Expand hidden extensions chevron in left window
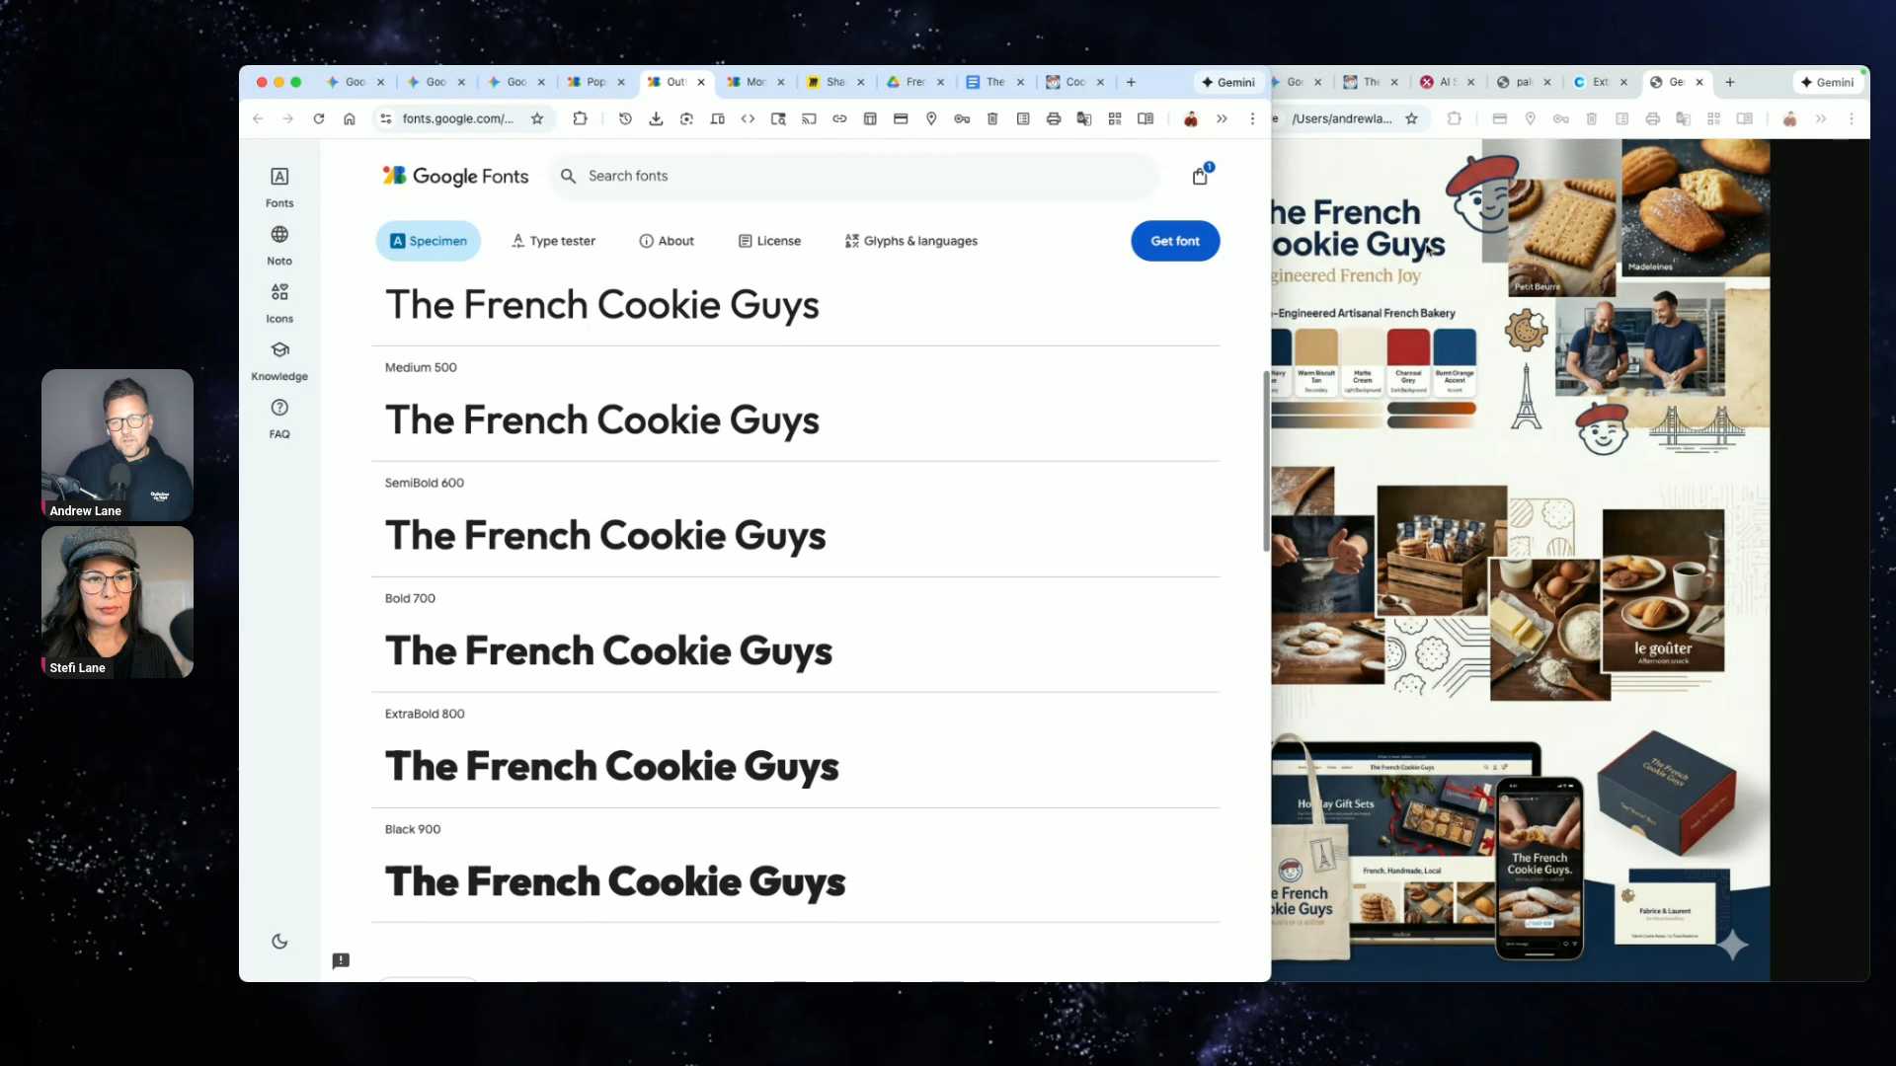The image size is (1896, 1066). pos(1222,118)
